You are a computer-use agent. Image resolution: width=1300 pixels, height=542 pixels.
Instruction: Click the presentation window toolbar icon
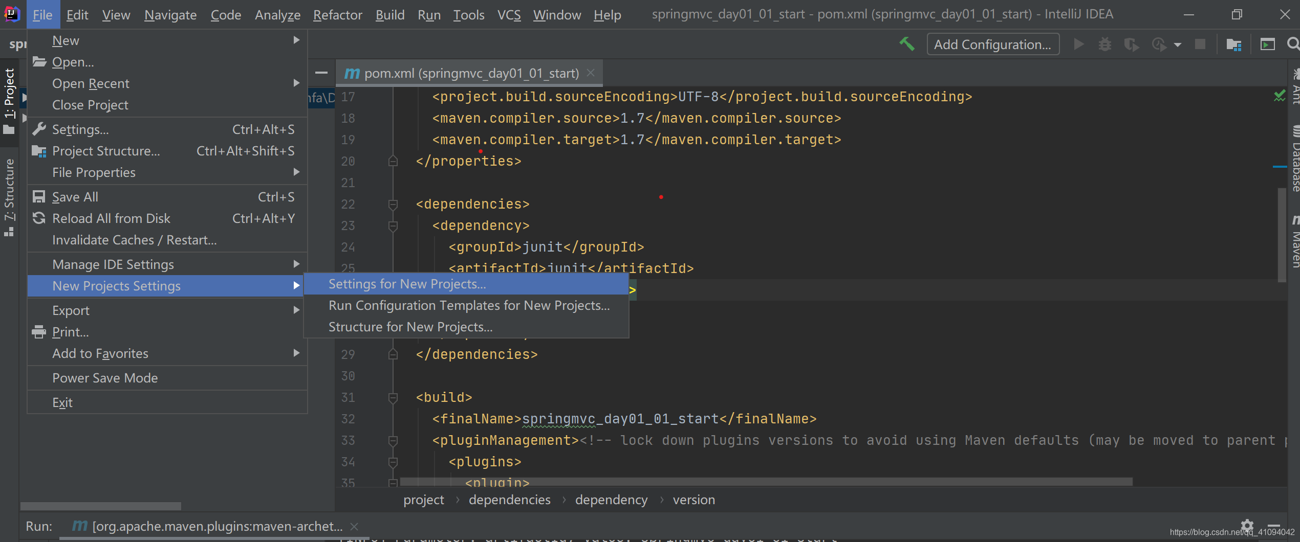click(x=1267, y=44)
